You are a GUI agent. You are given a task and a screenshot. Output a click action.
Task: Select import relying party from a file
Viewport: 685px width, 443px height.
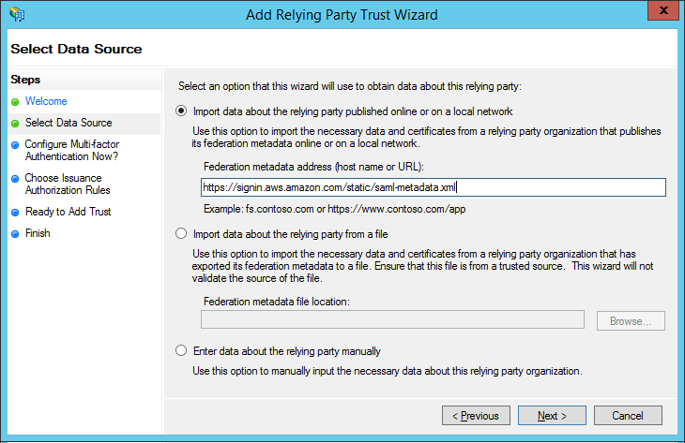(181, 233)
